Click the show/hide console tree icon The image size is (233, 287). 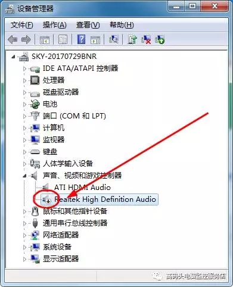44,39
